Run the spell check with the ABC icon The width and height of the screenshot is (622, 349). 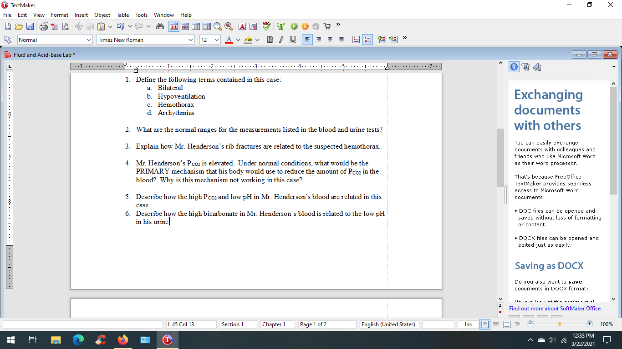[266, 26]
